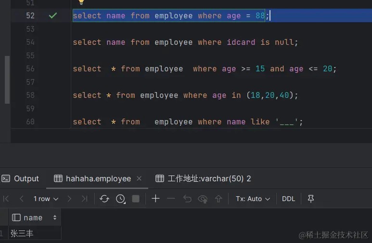This screenshot has width=372, height=243.
Task: Close the hahaha.employee tab
Action: (139, 178)
